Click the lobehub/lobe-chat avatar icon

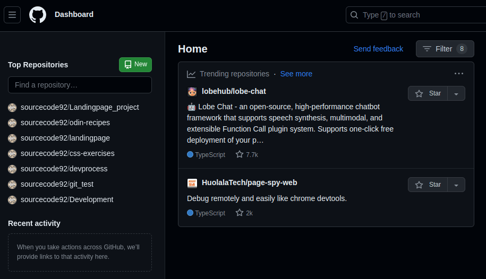click(x=192, y=92)
